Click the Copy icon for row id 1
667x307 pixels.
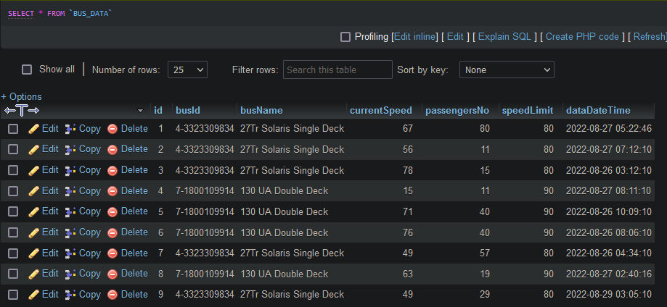coord(70,129)
